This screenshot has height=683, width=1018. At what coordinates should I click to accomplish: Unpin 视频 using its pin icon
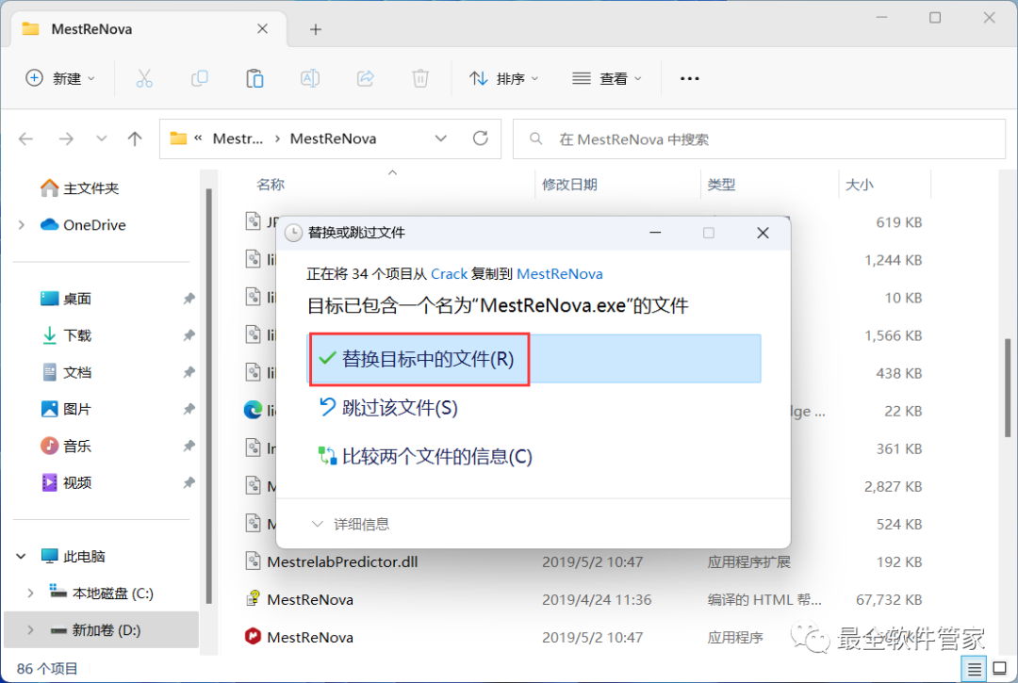189,482
